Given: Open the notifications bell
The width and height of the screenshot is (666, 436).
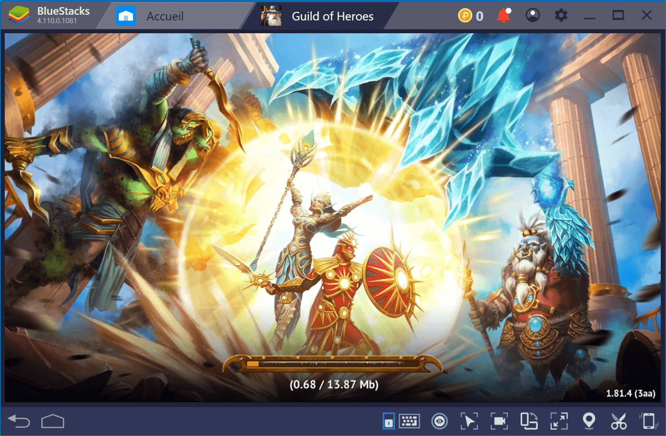Looking at the screenshot, I should tap(504, 16).
